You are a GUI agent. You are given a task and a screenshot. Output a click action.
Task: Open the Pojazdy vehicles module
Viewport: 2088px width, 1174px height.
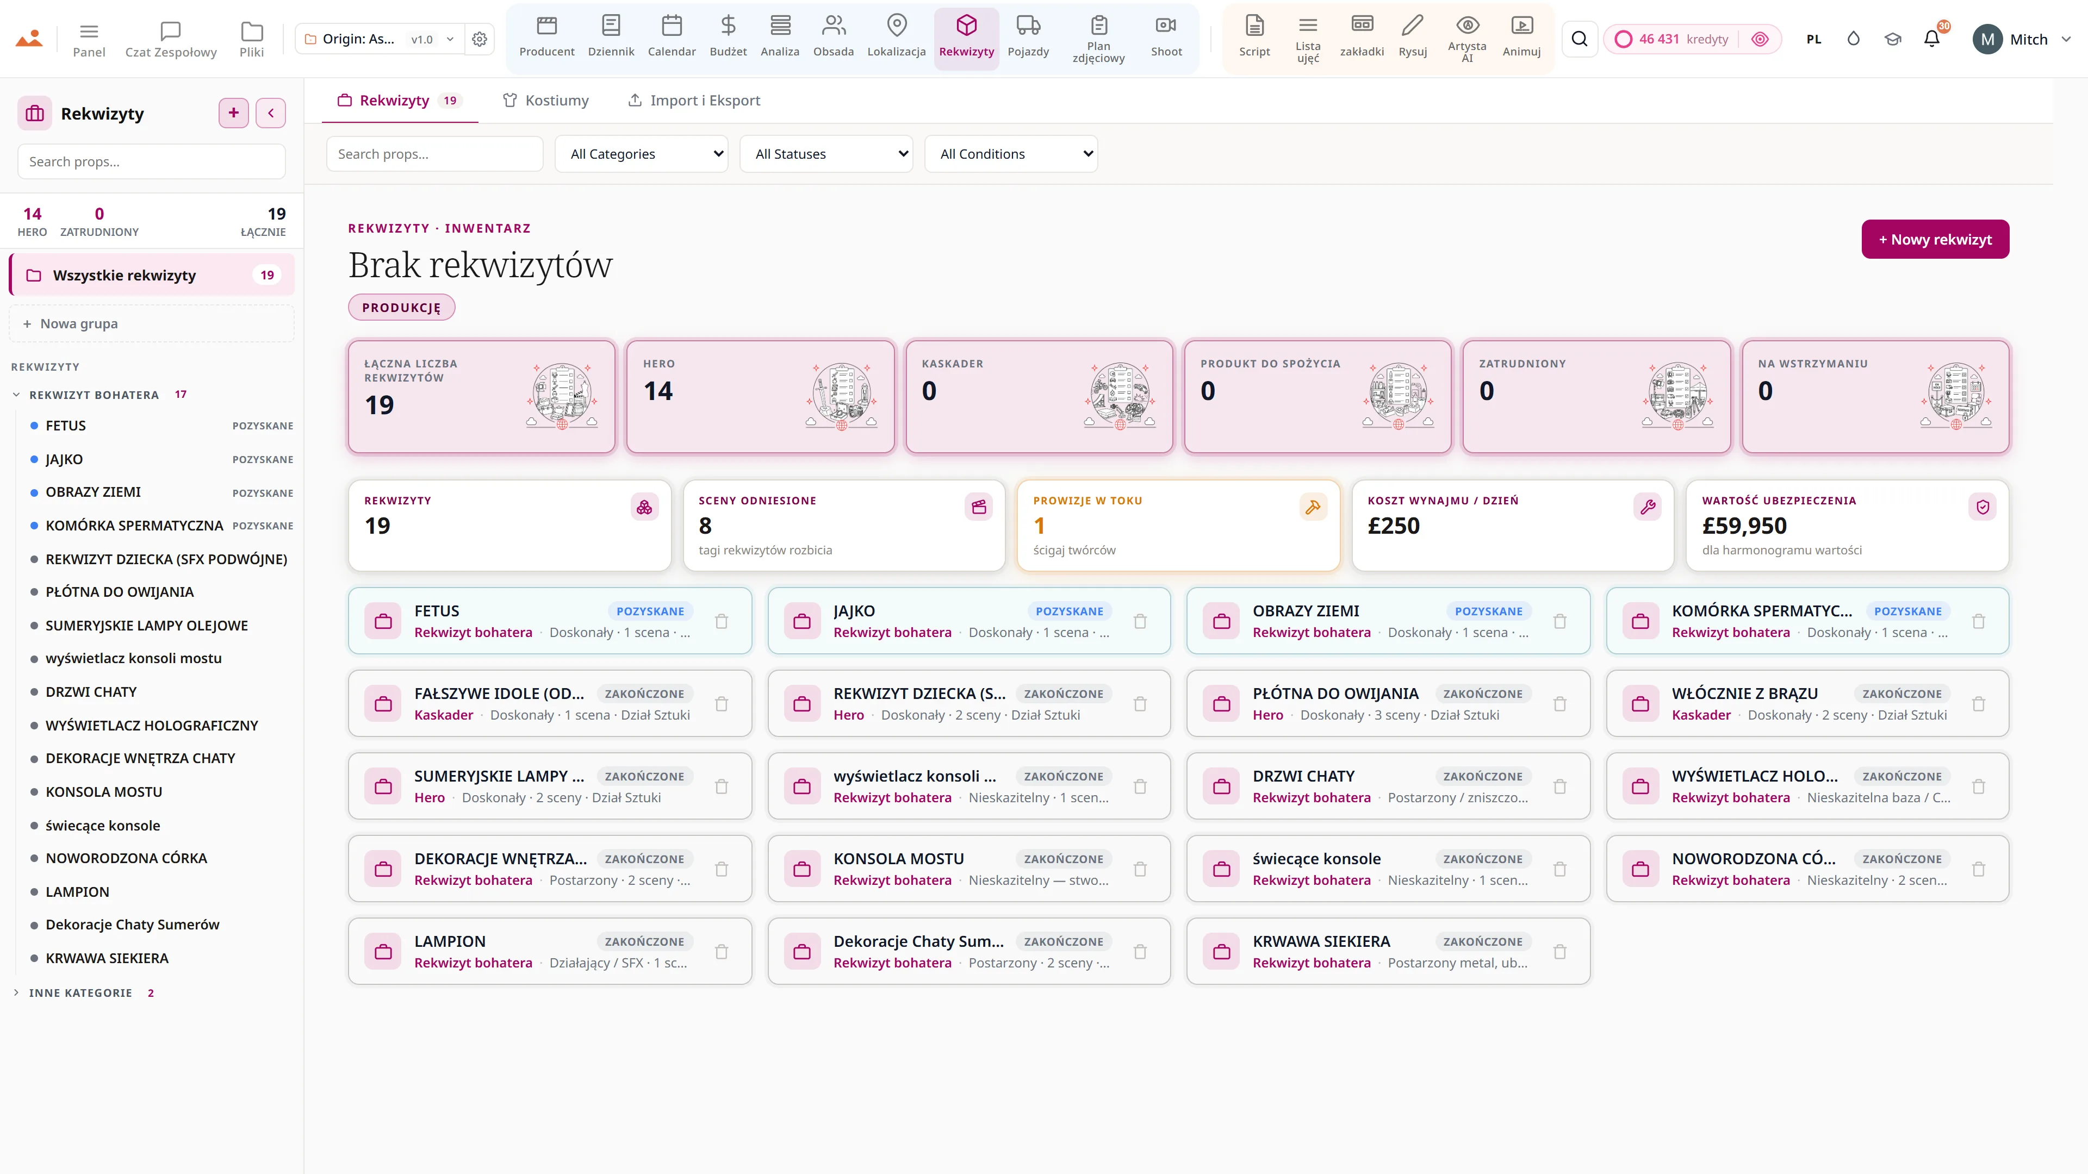1028,38
